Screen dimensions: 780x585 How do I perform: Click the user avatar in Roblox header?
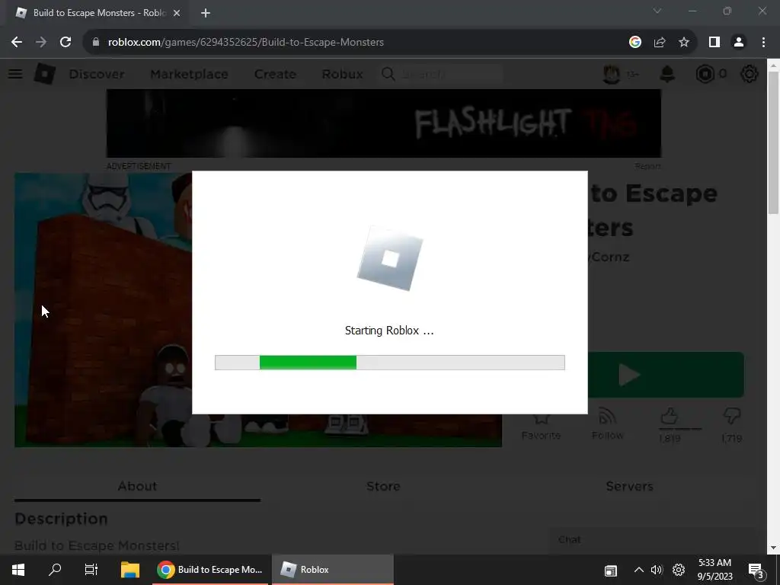click(612, 74)
